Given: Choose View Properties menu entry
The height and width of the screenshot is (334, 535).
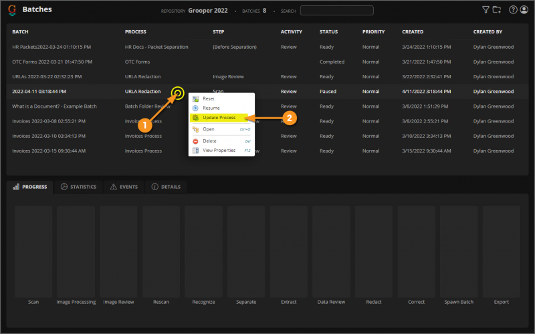Looking at the screenshot, I should click(x=221, y=150).
